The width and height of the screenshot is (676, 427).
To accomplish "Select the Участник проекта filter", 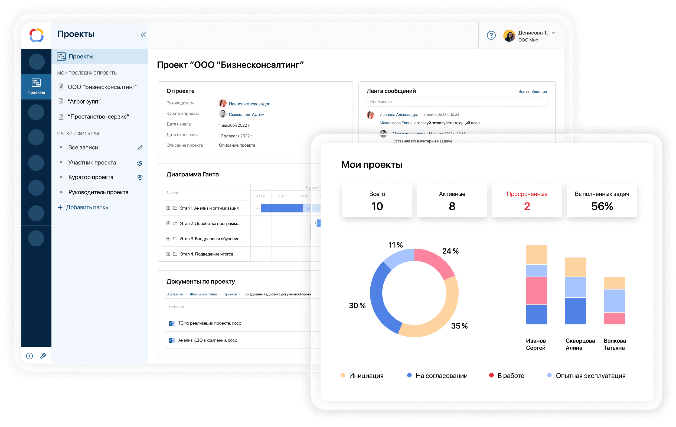I will (92, 163).
